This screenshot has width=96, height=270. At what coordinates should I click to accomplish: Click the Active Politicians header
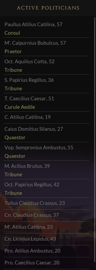coord(48,8)
